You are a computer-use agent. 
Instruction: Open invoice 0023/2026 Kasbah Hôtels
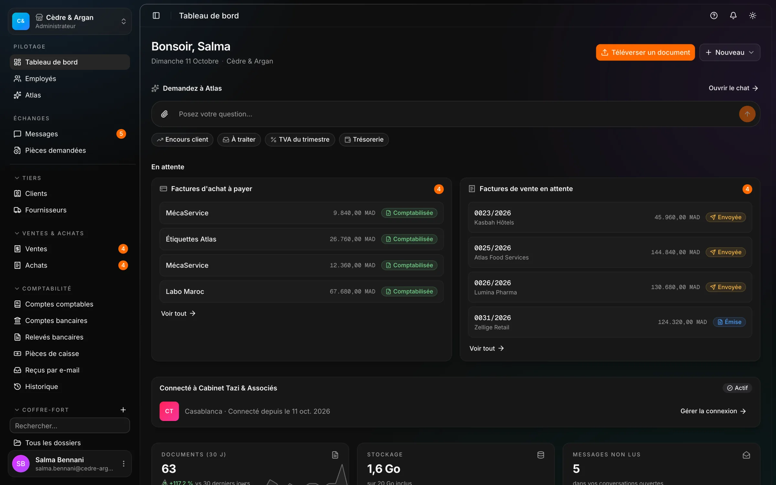click(610, 217)
